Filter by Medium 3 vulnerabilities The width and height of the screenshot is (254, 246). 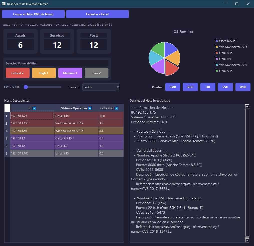pyautogui.click(x=70, y=73)
